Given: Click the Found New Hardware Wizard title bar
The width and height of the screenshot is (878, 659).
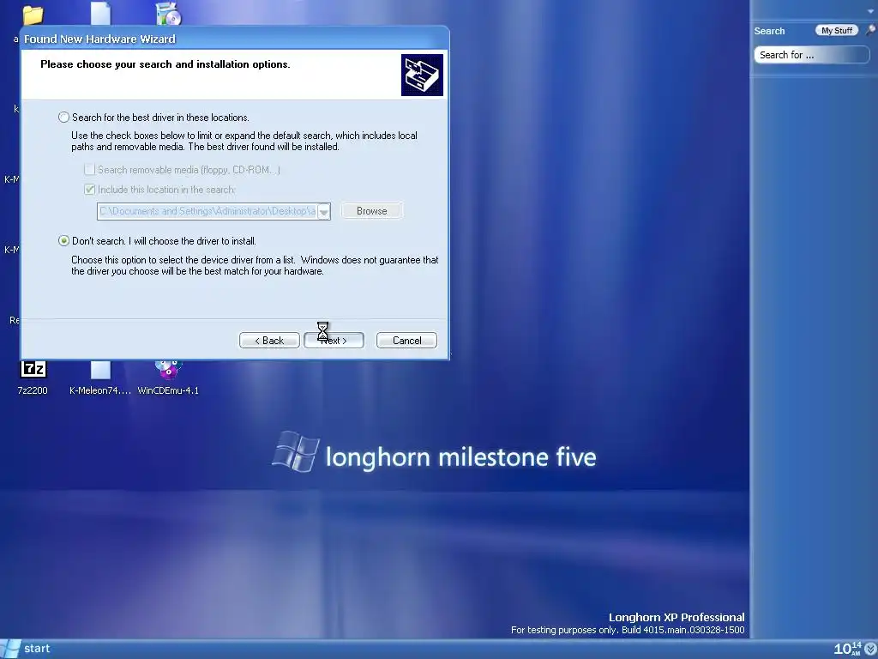Looking at the screenshot, I should click(x=235, y=39).
